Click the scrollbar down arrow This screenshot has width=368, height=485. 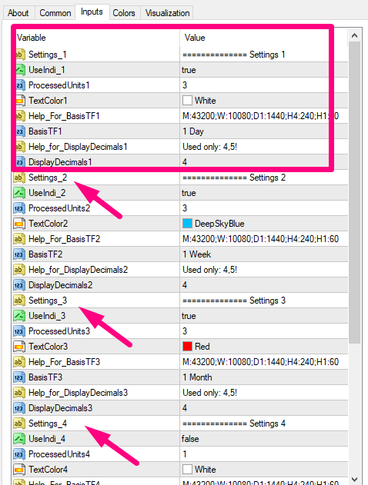tap(355, 479)
